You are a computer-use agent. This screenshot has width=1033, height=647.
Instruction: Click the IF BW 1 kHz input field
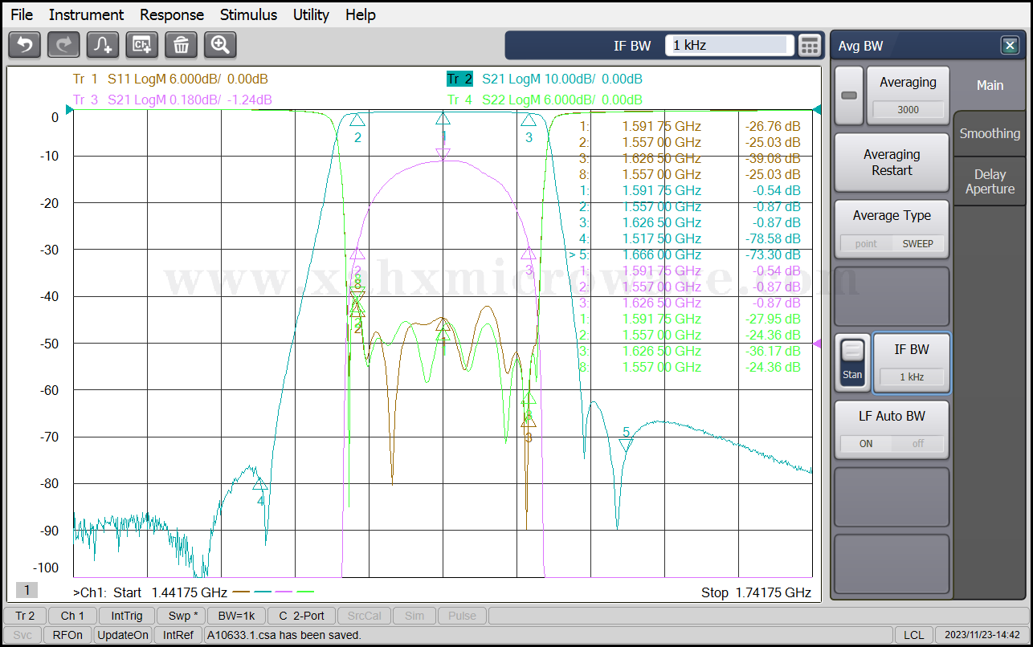click(729, 46)
